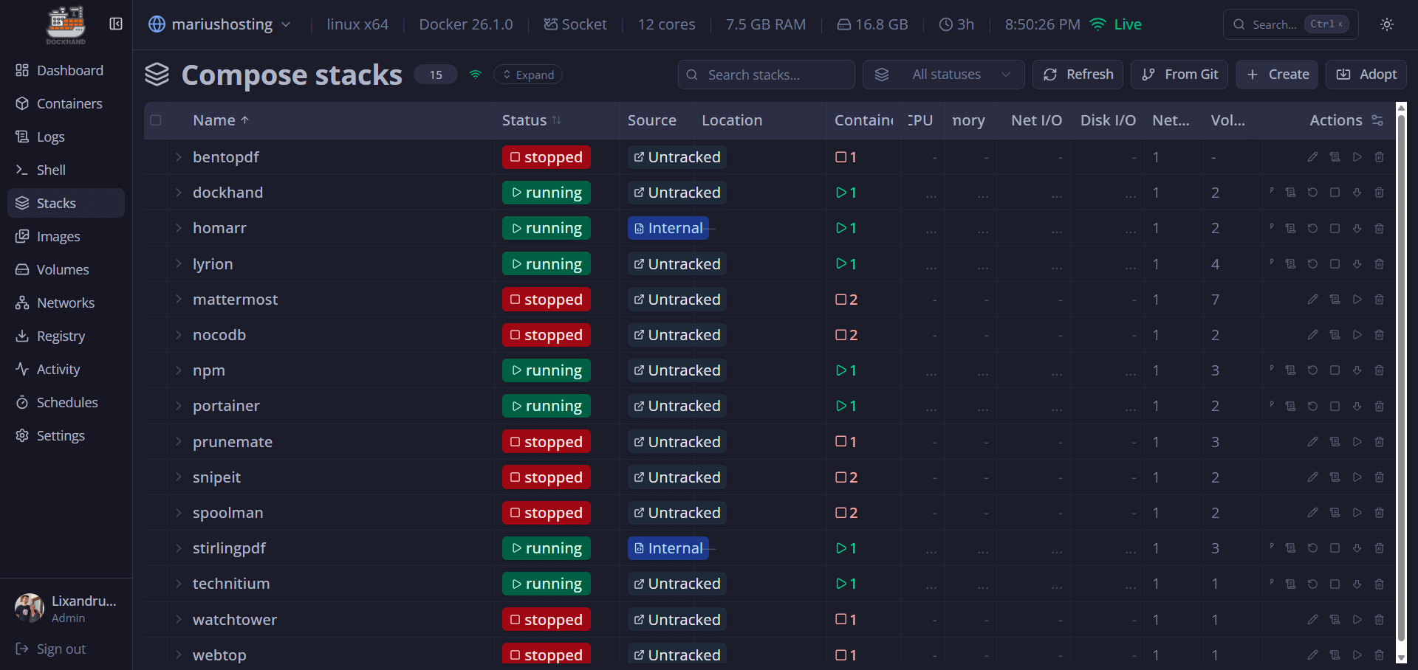Open the Networks section in sidebar

(65, 303)
